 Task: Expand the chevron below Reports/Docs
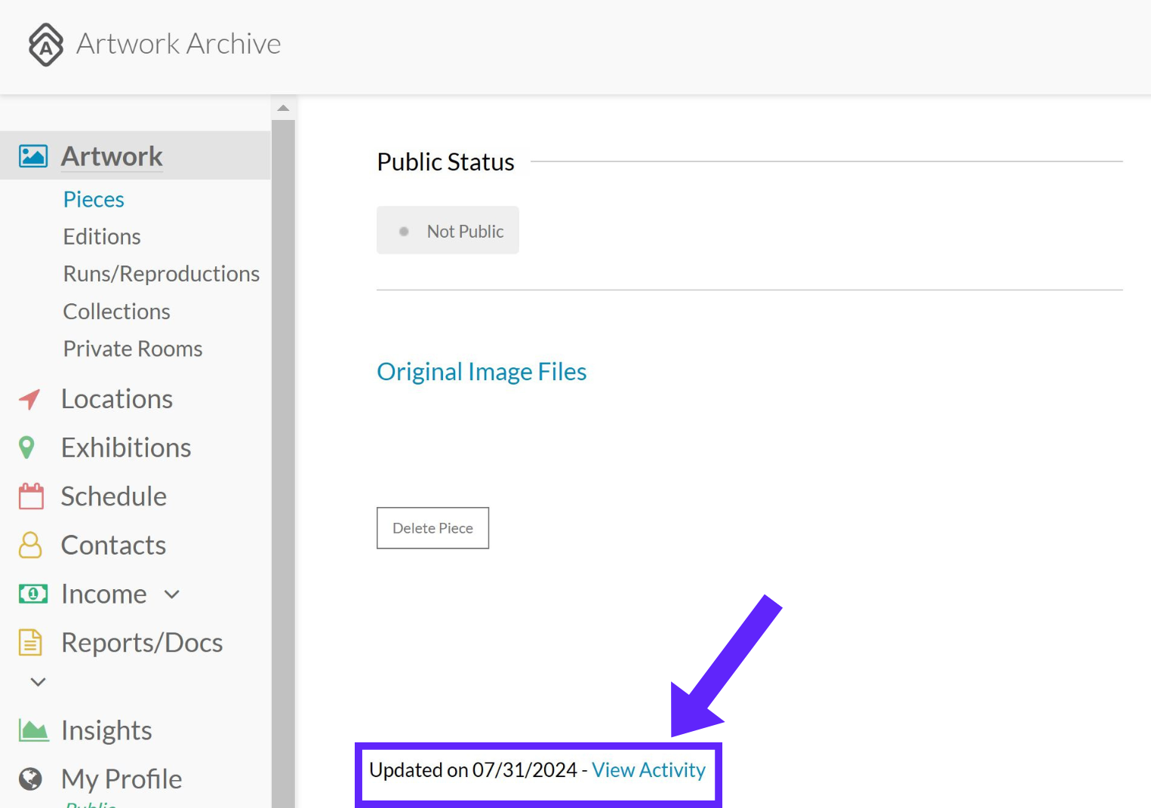tap(38, 682)
